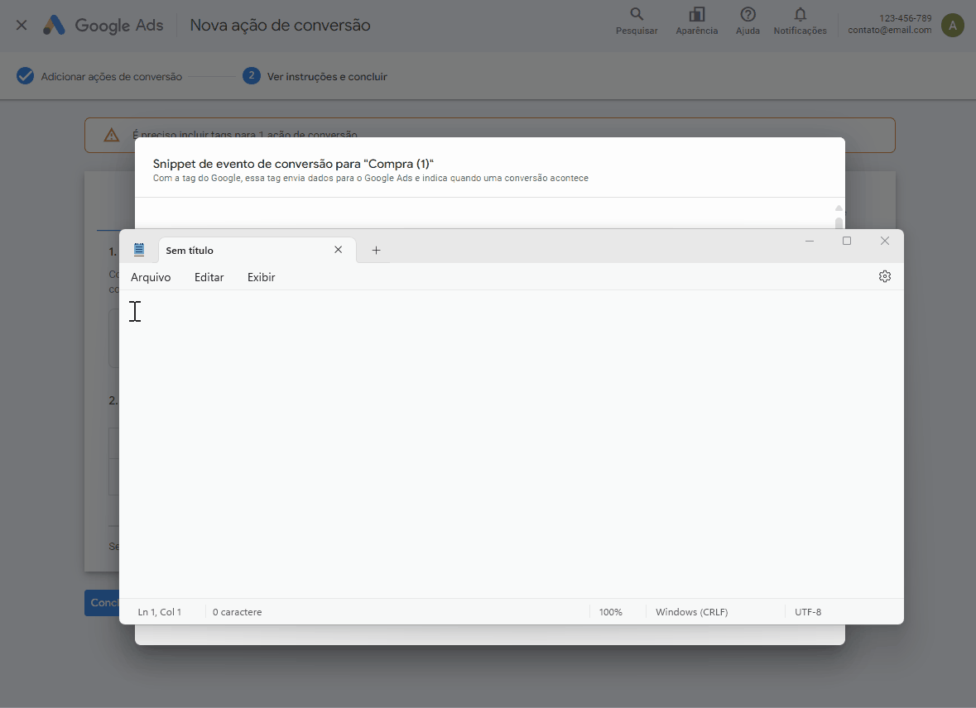Click the snippet dialog scrollbar up arrow

(839, 208)
